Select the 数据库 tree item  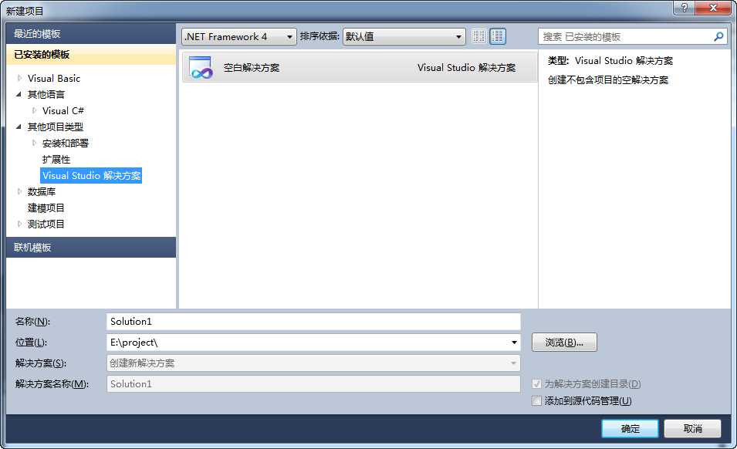(x=42, y=191)
